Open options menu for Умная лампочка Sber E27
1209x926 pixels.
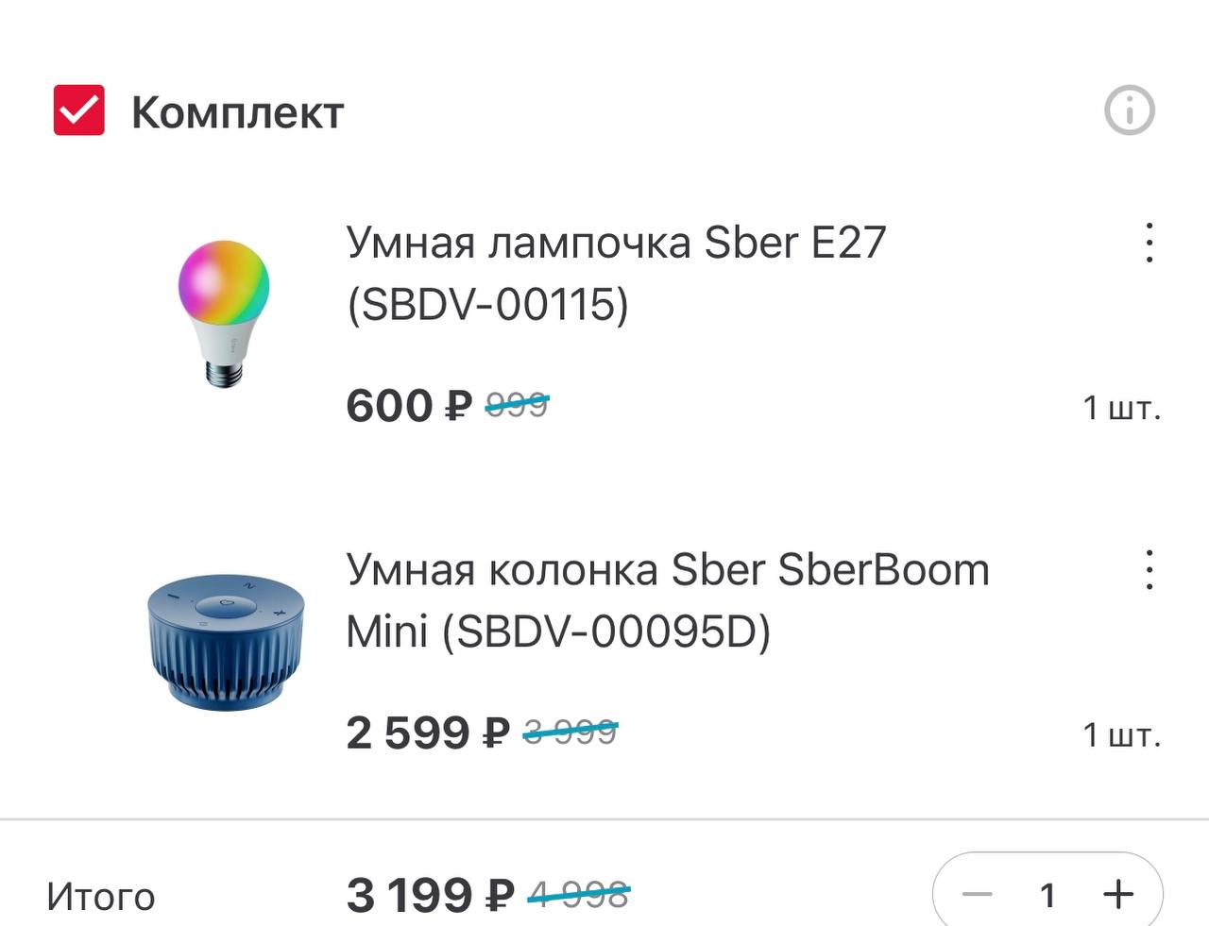pos(1149,243)
